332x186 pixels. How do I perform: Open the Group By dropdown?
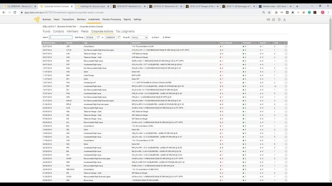(139, 37)
